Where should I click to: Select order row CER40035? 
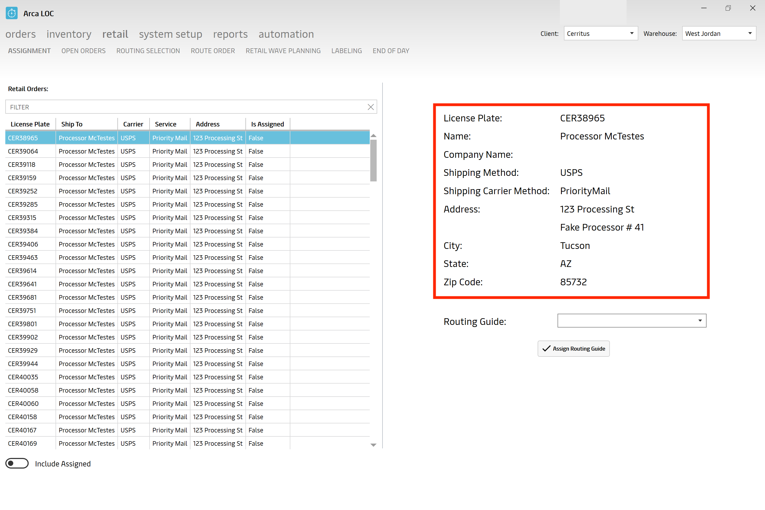click(187, 377)
